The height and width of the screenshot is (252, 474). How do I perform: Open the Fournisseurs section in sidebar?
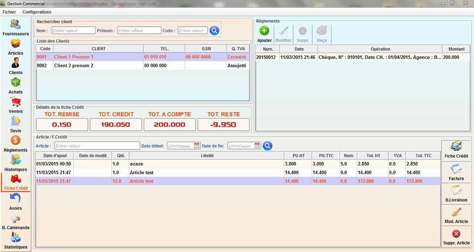tap(15, 25)
